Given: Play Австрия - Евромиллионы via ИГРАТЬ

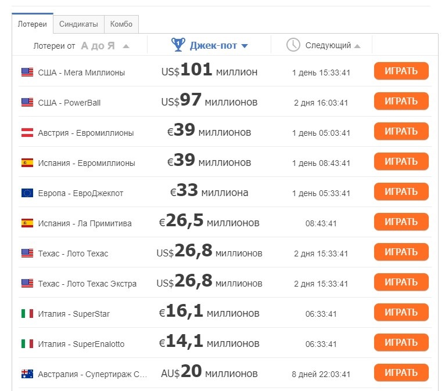Looking at the screenshot, I should [x=401, y=131].
